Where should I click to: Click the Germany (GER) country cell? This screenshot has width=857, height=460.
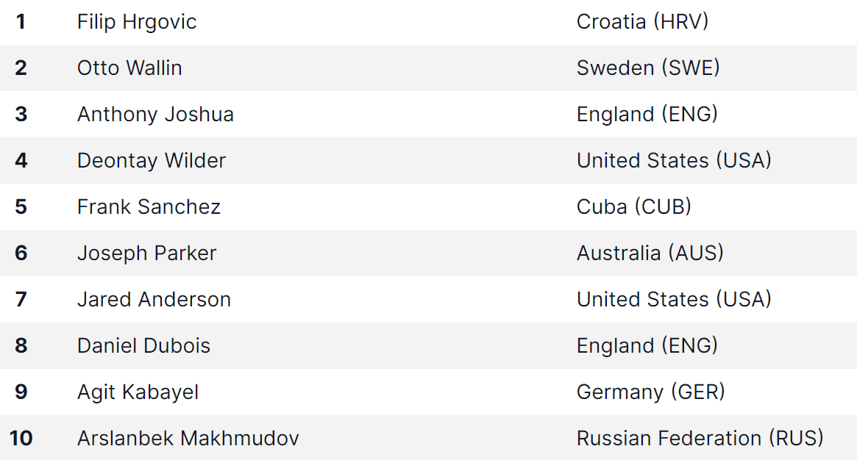coord(650,392)
